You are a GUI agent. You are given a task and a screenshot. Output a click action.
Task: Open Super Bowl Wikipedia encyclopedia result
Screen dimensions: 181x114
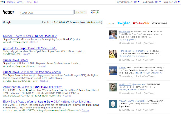pyautogui.click(x=32, y=72)
